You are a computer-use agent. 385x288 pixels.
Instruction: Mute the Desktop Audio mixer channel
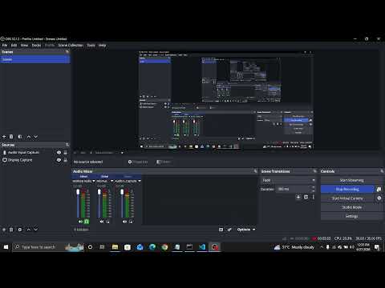[80, 222]
